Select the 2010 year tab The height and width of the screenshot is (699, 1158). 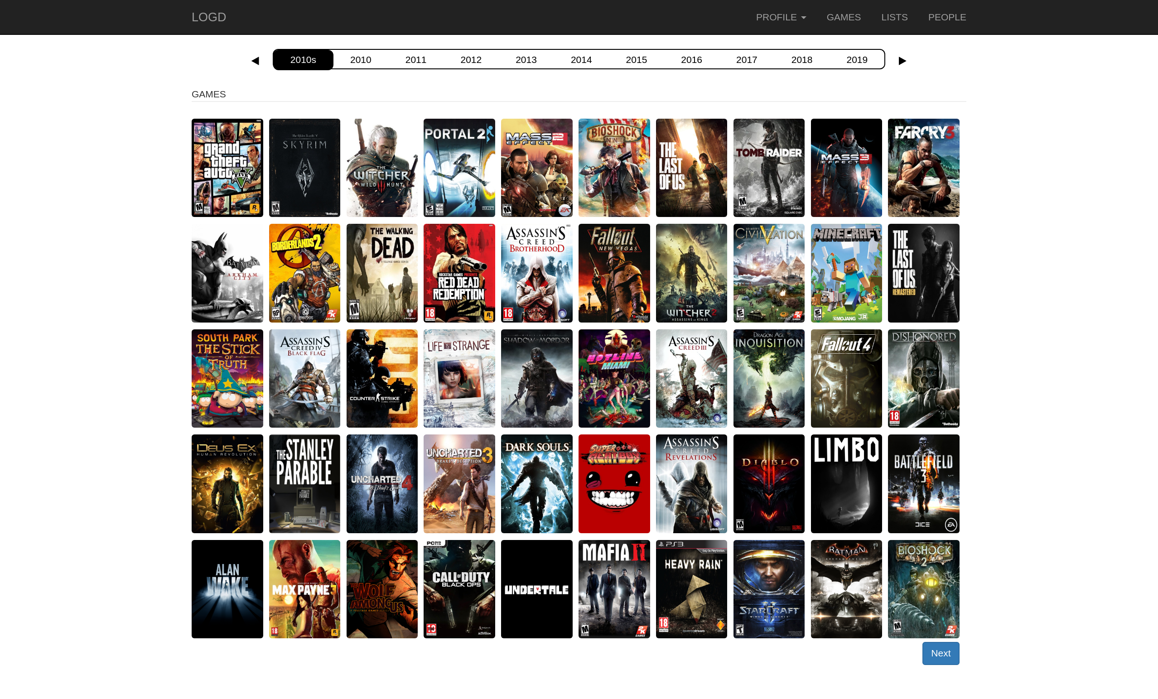(361, 60)
